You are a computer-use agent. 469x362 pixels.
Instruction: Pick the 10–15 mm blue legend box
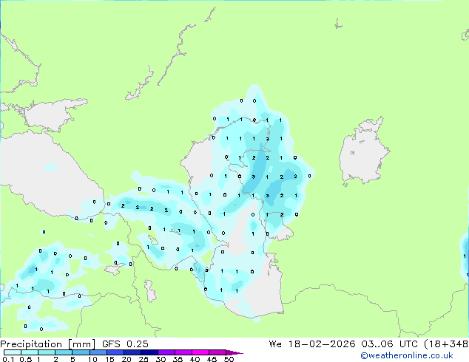pyautogui.click(x=98, y=352)
